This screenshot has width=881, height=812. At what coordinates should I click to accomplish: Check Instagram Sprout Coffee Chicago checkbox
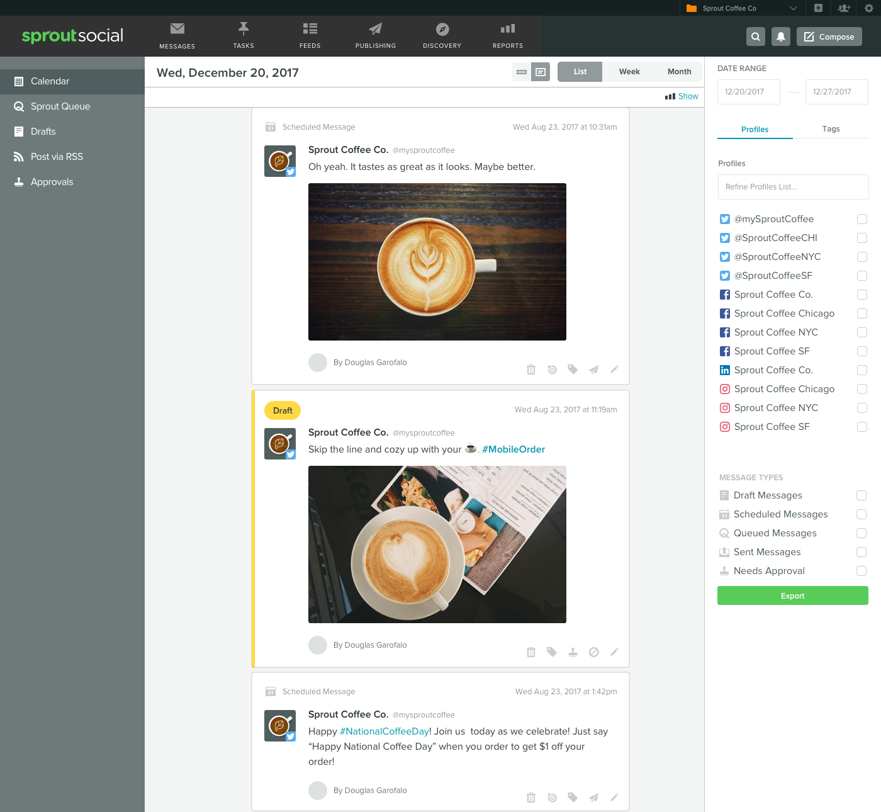click(x=862, y=389)
